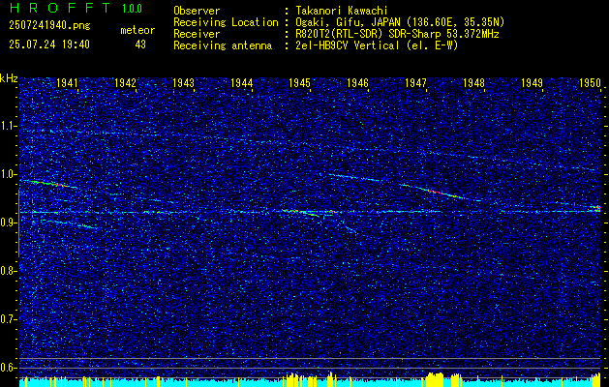
Task: Click the HROFFT program title
Action: point(60,8)
